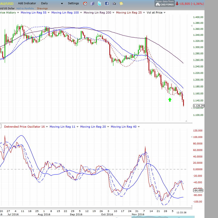Click the alarm clock alert icon
218x218 pixels.
85,4
